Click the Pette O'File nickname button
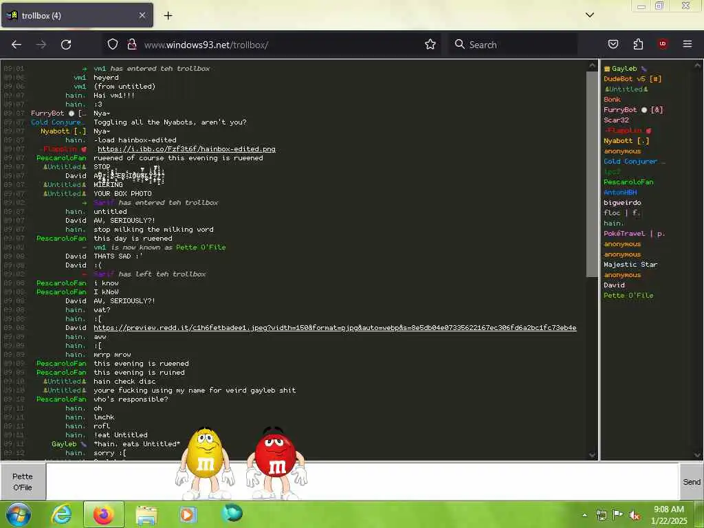This screenshot has height=528, width=704. [23, 482]
